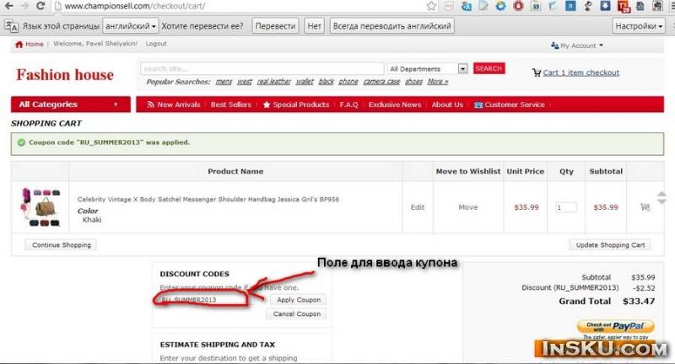Click Edit for the handbag item
675x364 pixels.
(x=418, y=207)
